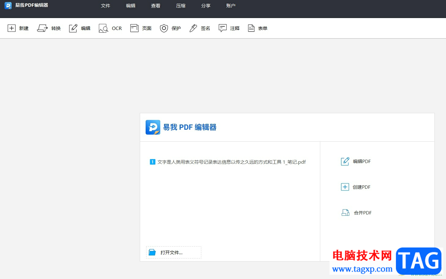Click the number 1 badge of recent file
The height and width of the screenshot is (279, 446).
(152, 162)
